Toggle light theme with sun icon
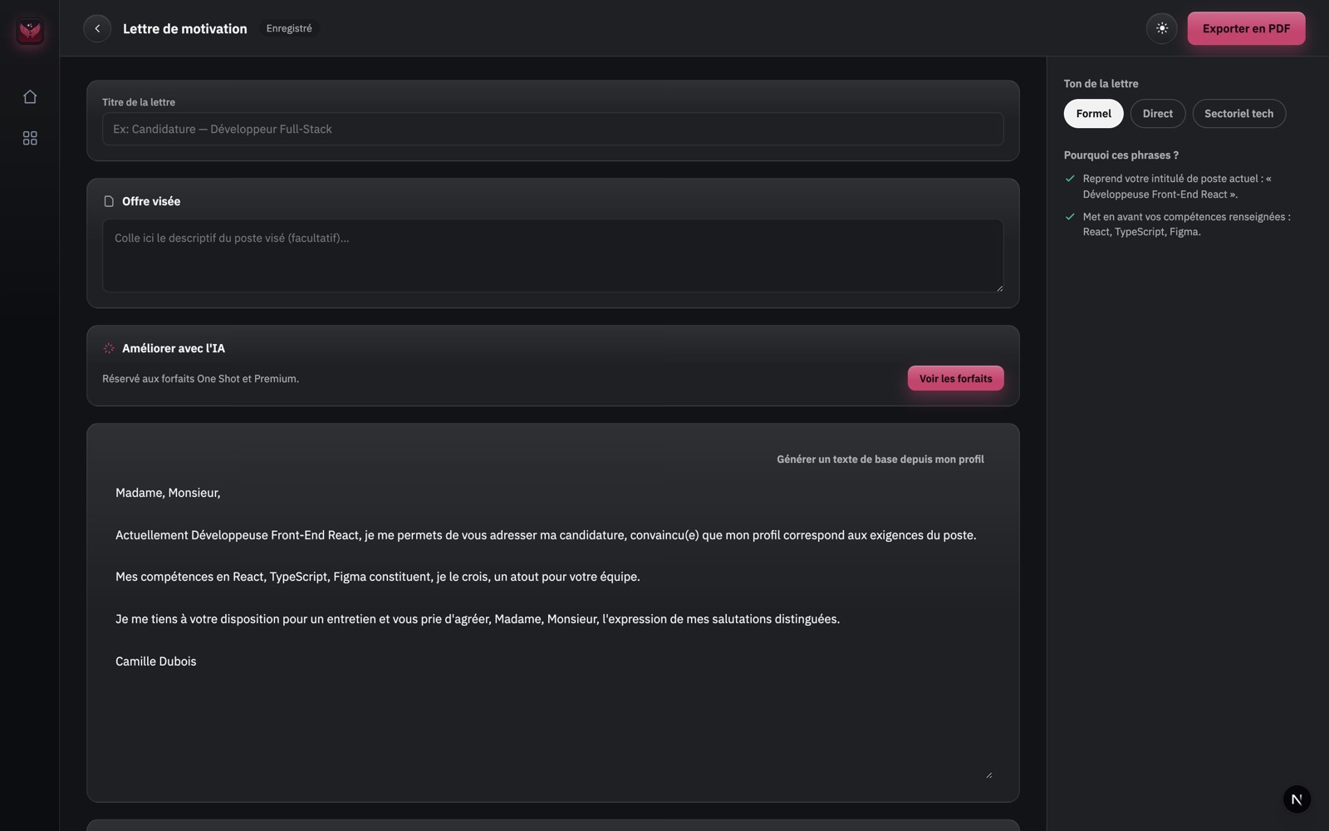1329x831 pixels. pyautogui.click(x=1162, y=28)
